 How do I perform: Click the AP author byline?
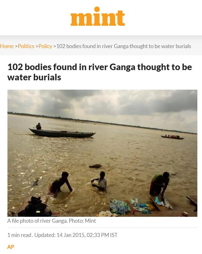(x=11, y=247)
